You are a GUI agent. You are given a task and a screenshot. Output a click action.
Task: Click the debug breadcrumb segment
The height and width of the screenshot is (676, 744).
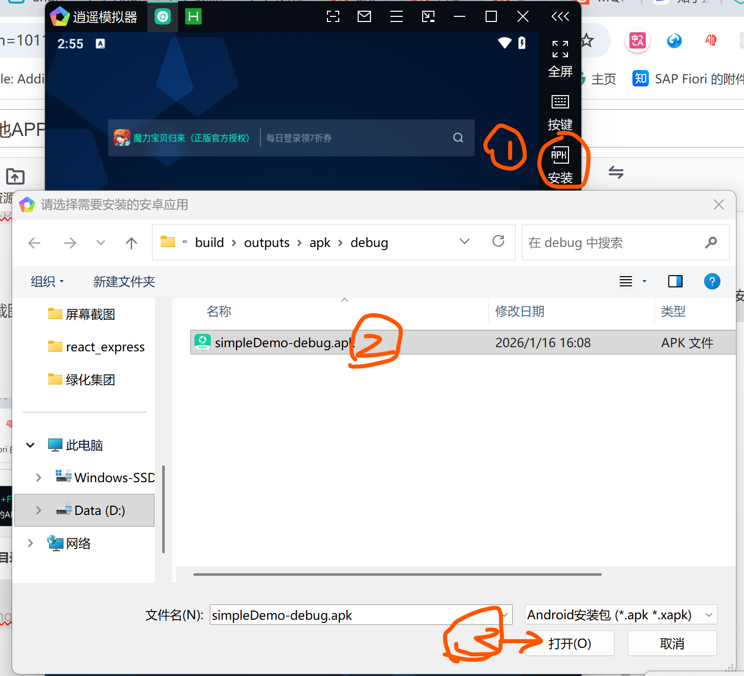point(369,242)
